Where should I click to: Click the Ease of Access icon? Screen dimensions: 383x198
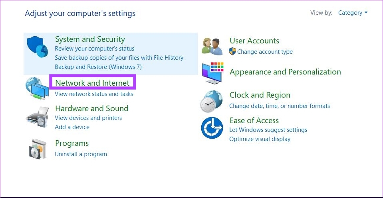click(x=212, y=128)
